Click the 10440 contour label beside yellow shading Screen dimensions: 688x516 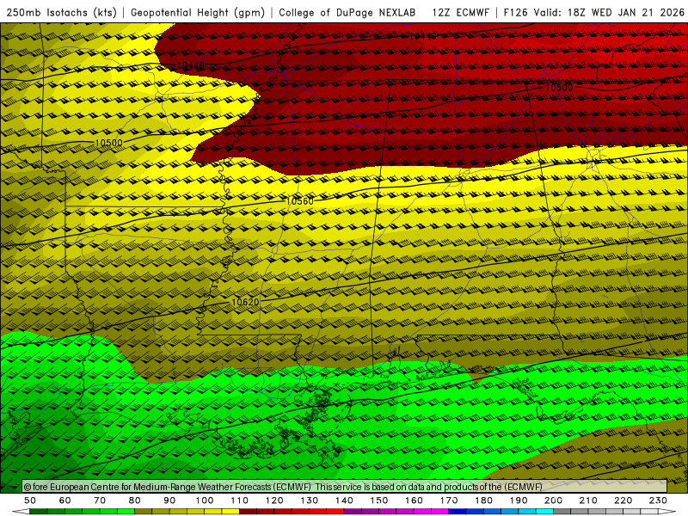pos(190,65)
